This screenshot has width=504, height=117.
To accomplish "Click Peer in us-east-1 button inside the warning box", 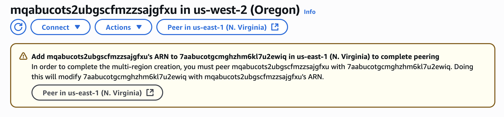I will pyautogui.click(x=97, y=93).
